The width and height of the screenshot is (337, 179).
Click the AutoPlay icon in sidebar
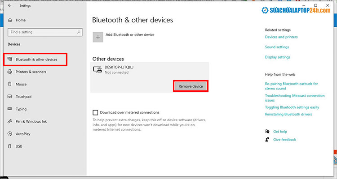pyautogui.click(x=10, y=133)
